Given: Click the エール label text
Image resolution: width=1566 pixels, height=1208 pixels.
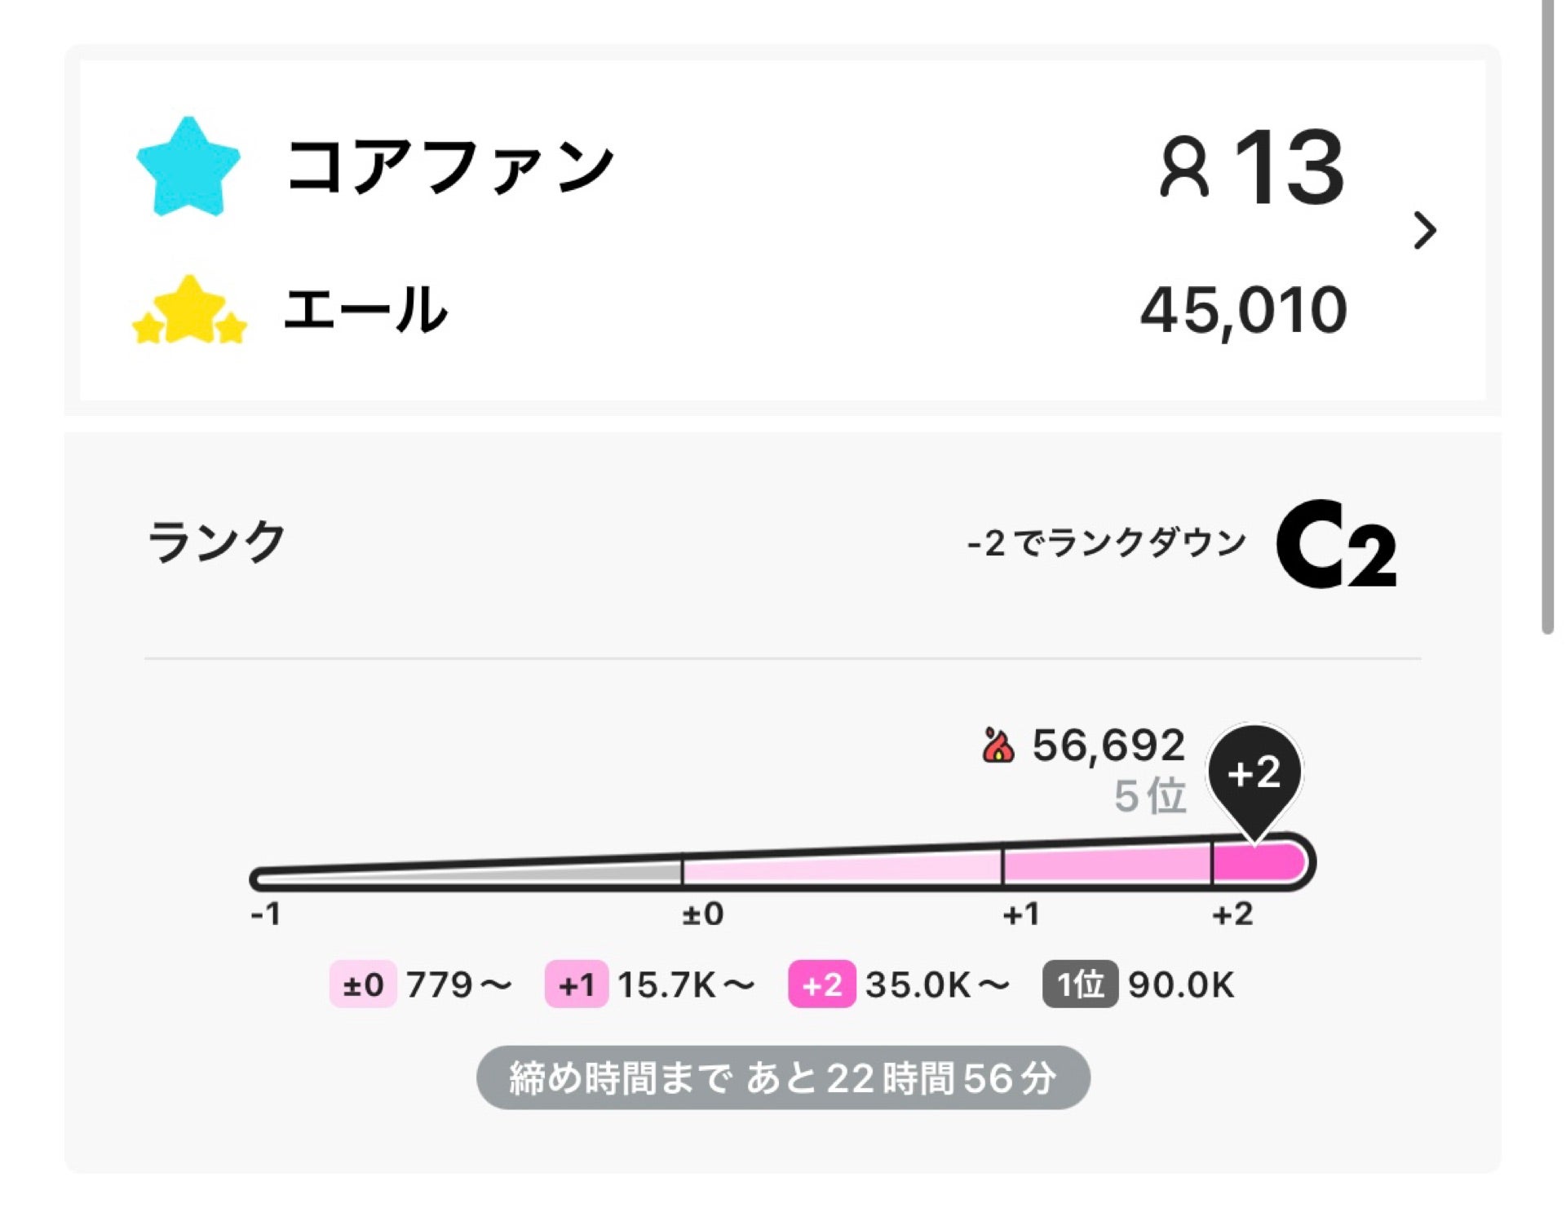Looking at the screenshot, I should coord(365,310).
